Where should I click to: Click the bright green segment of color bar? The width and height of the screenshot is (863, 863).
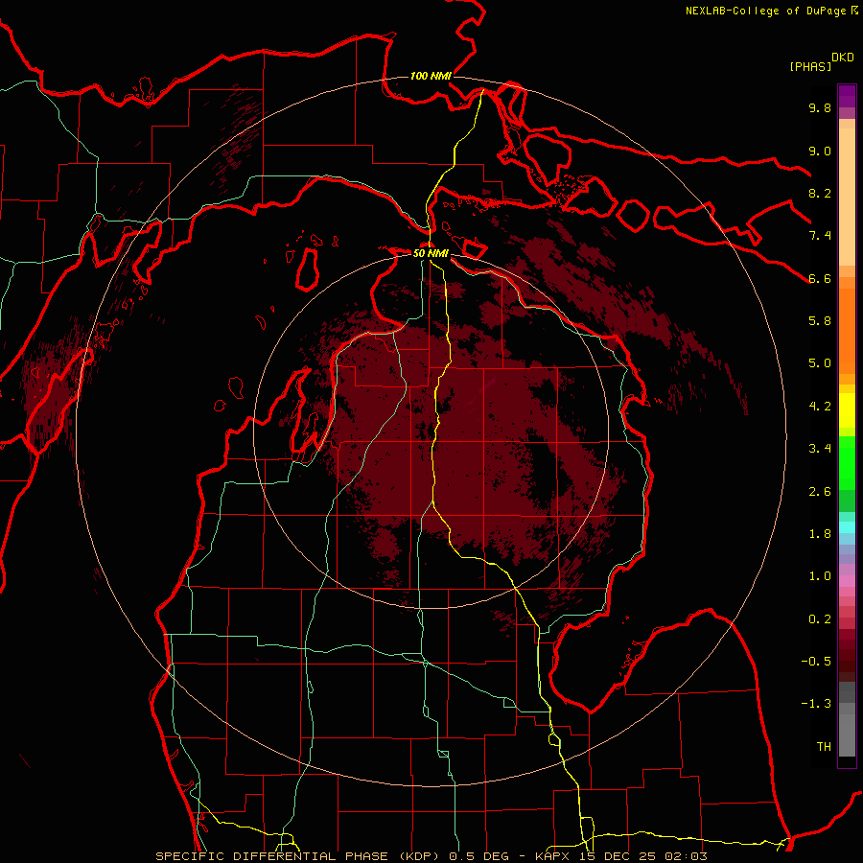(x=847, y=462)
